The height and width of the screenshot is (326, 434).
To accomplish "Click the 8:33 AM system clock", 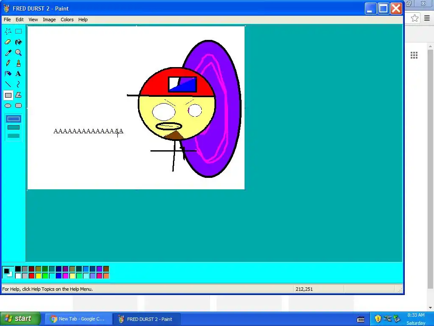I will (416, 315).
